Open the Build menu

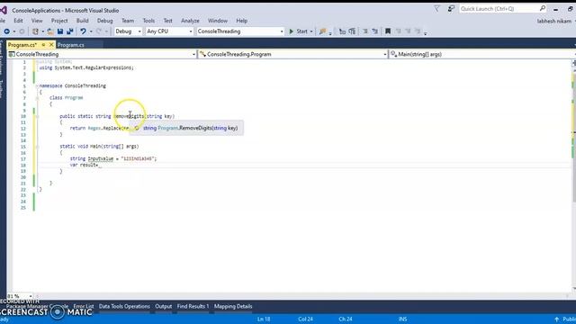(x=82, y=21)
